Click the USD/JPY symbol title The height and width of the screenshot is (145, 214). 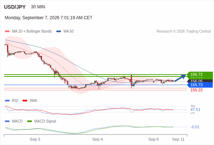coord(15,7)
